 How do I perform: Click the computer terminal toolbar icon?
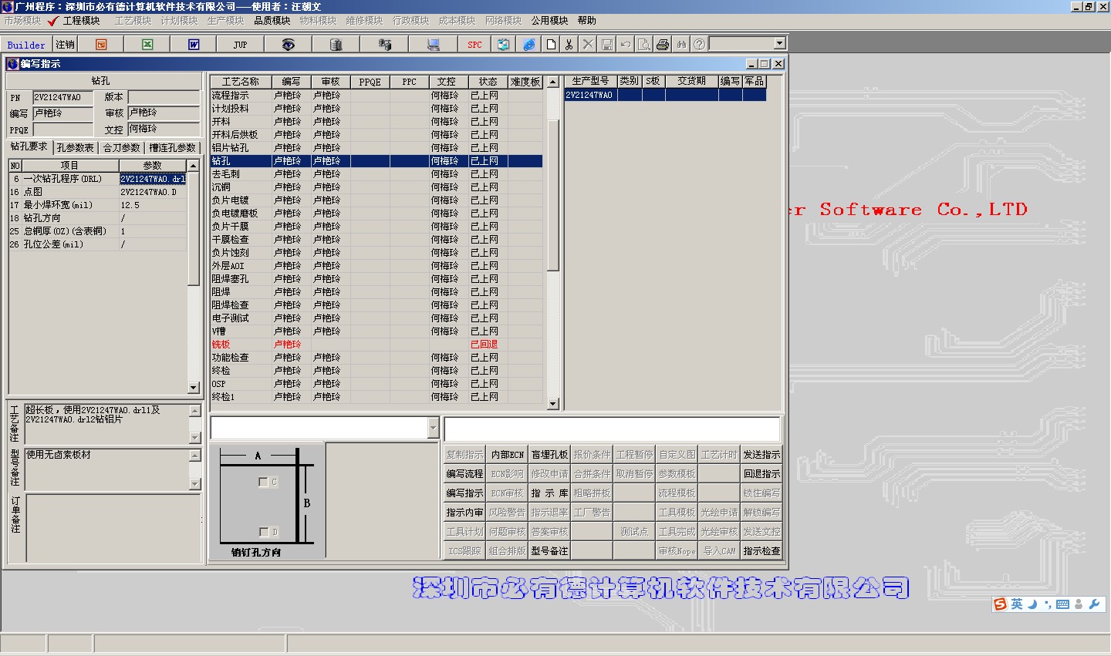[433, 45]
